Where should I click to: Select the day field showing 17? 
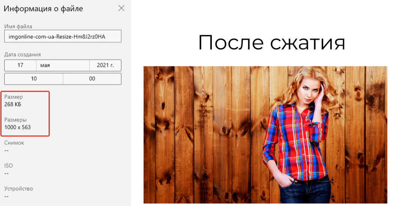click(20, 65)
